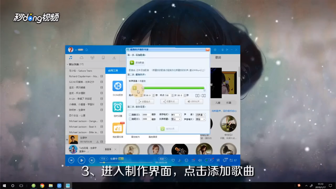The width and height of the screenshot is (336, 189).
Task: Open Kugou settings gear icon
Action: (x=215, y=50)
